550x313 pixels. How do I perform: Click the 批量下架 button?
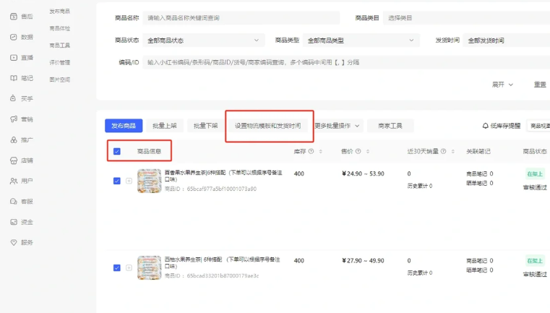(x=205, y=126)
